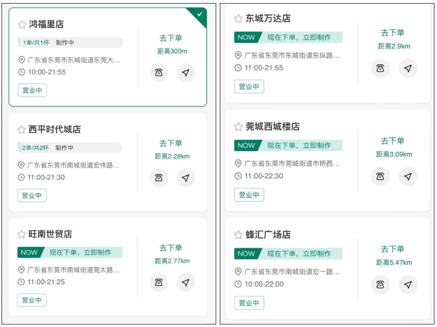Click 去下单 for 西平时代城店
Viewport: 437px width, 327px height.
point(171,143)
